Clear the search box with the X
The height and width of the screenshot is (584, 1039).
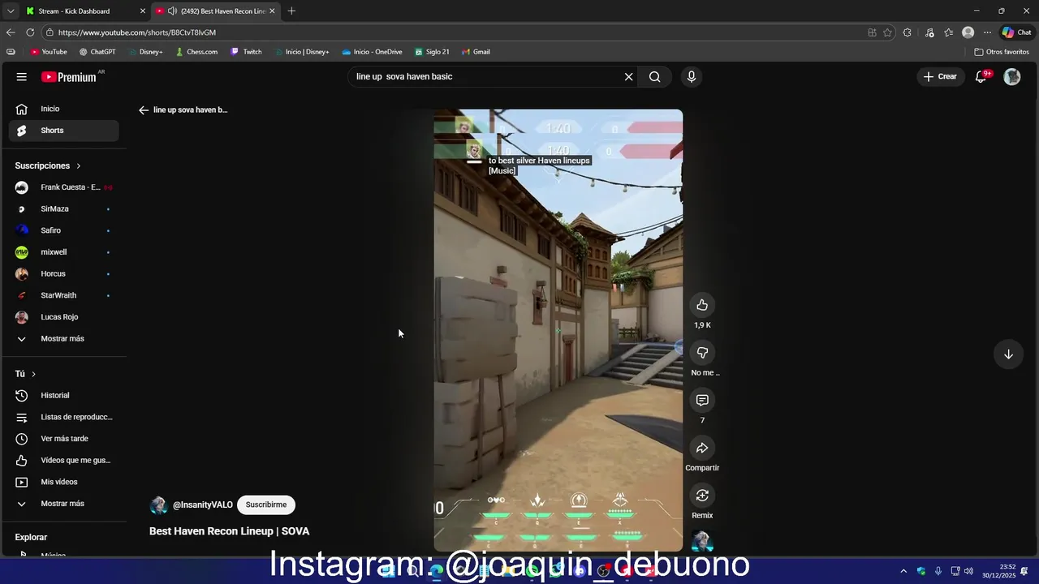point(628,77)
